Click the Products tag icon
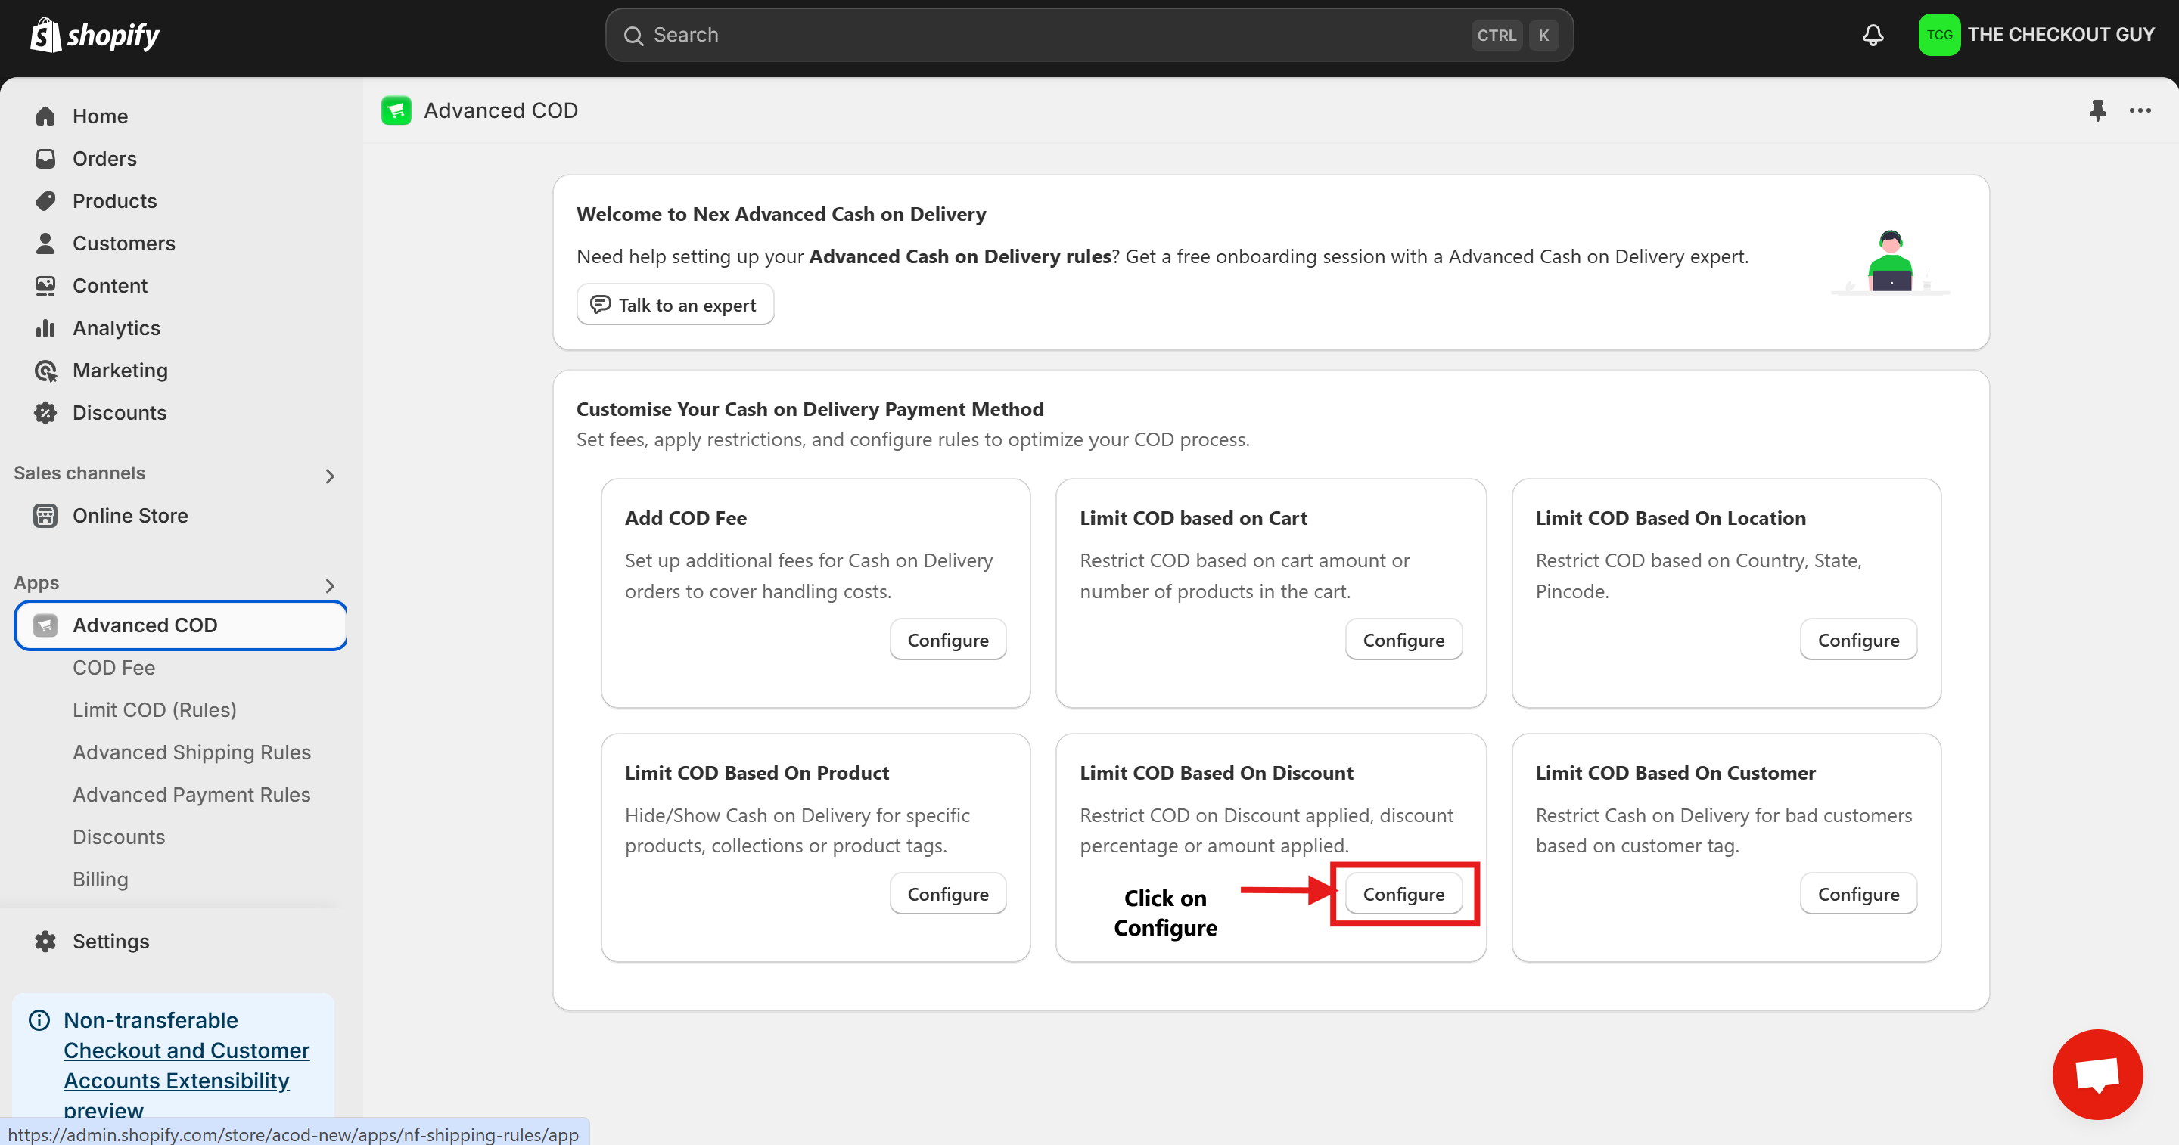The width and height of the screenshot is (2179, 1145). click(45, 200)
